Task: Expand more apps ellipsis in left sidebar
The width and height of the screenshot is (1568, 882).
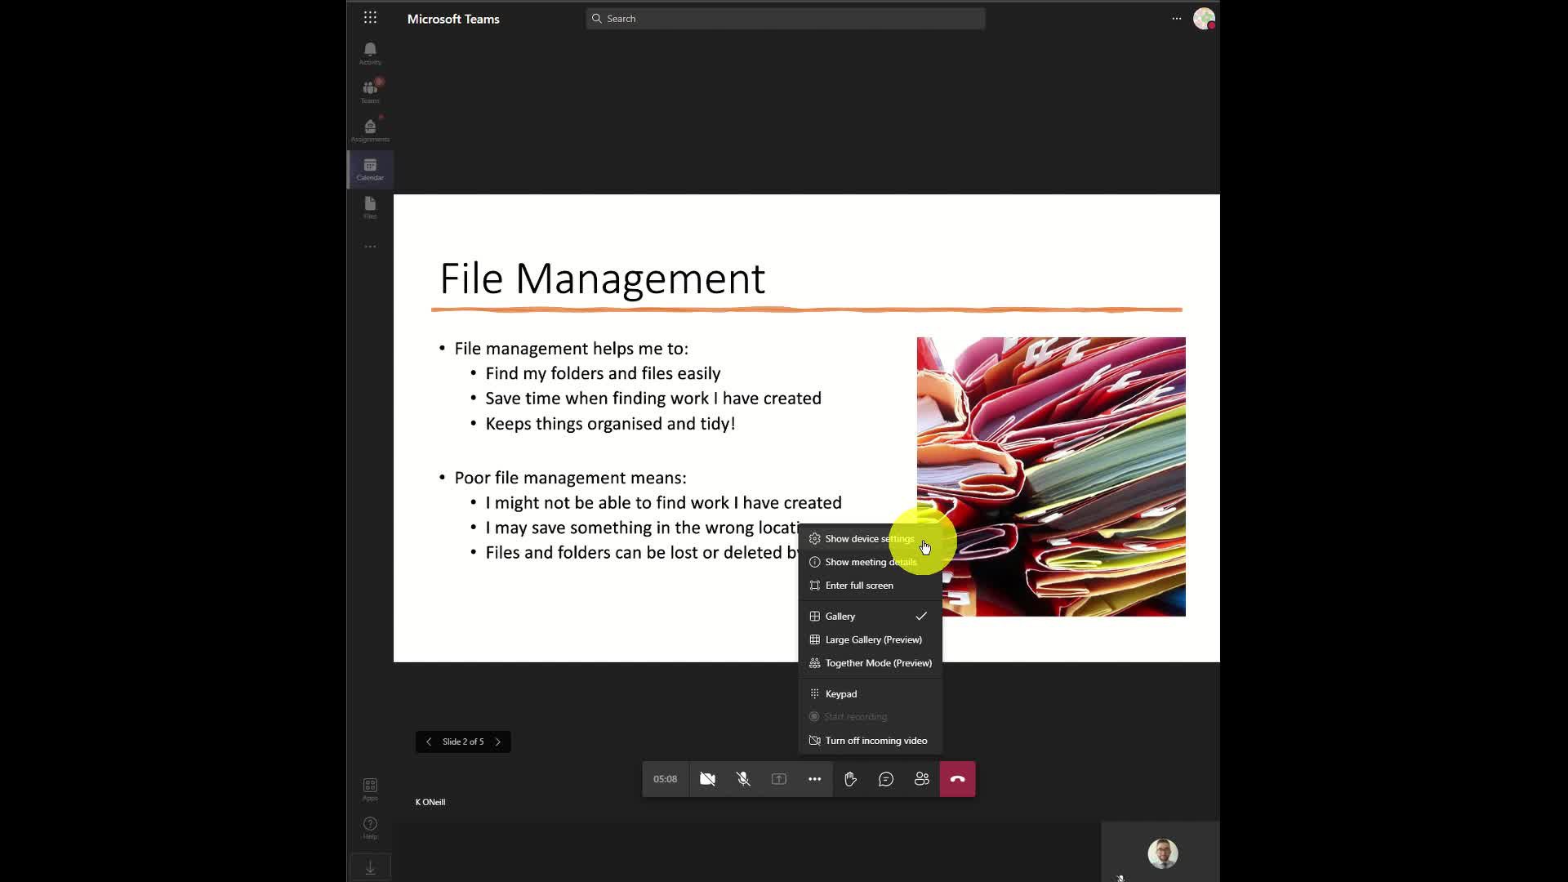Action: tap(370, 247)
